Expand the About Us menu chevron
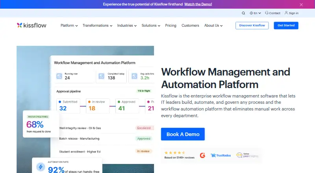 point(221,26)
